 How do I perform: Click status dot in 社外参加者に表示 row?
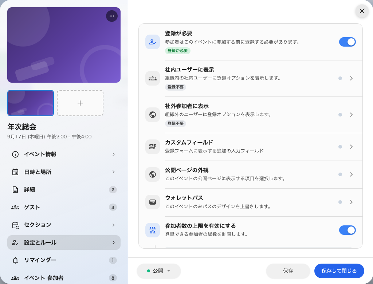click(x=340, y=115)
